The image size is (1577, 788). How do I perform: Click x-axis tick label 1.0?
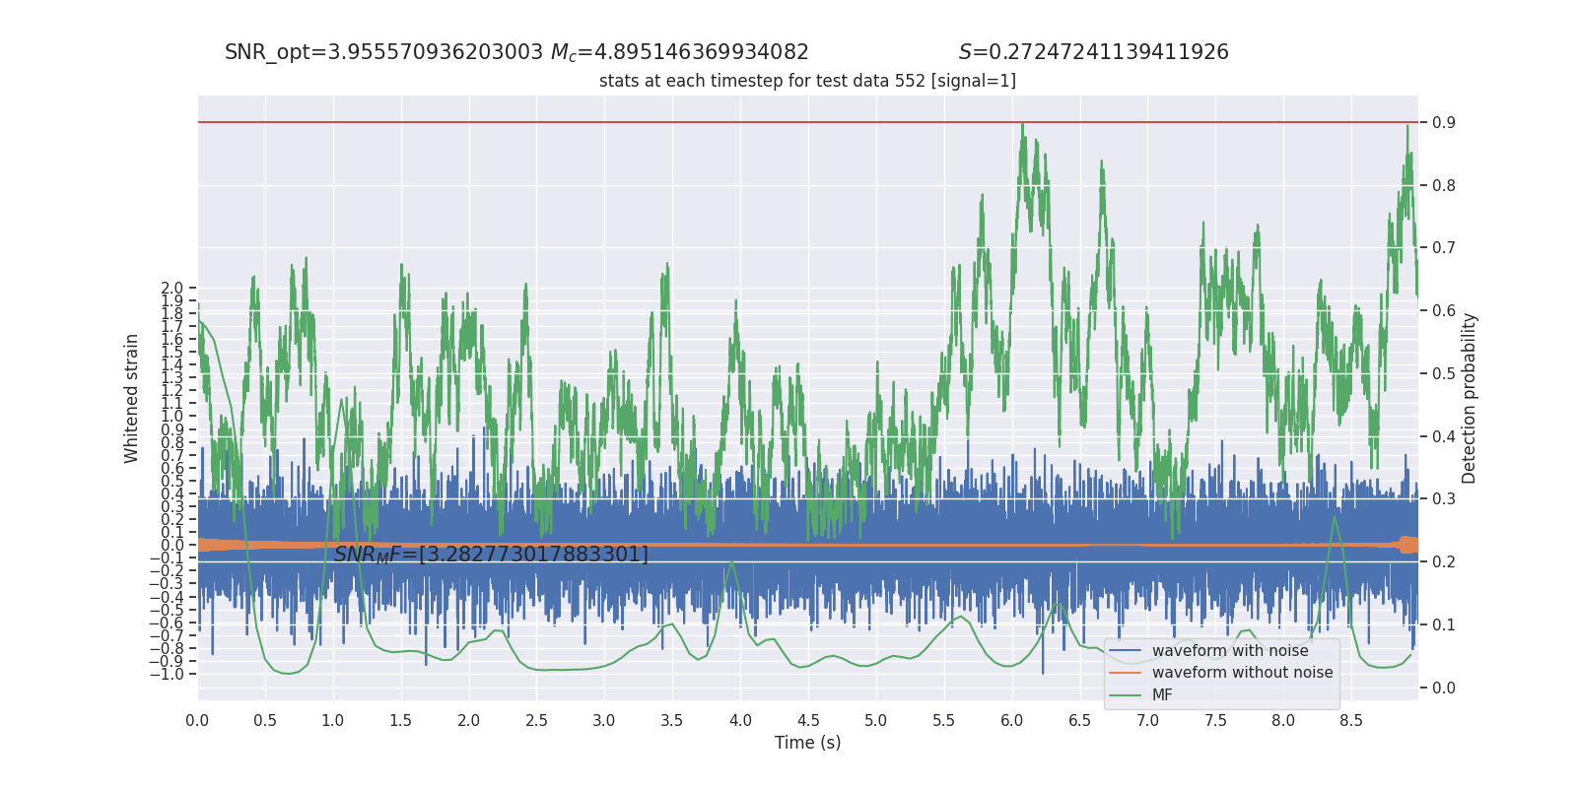click(333, 720)
